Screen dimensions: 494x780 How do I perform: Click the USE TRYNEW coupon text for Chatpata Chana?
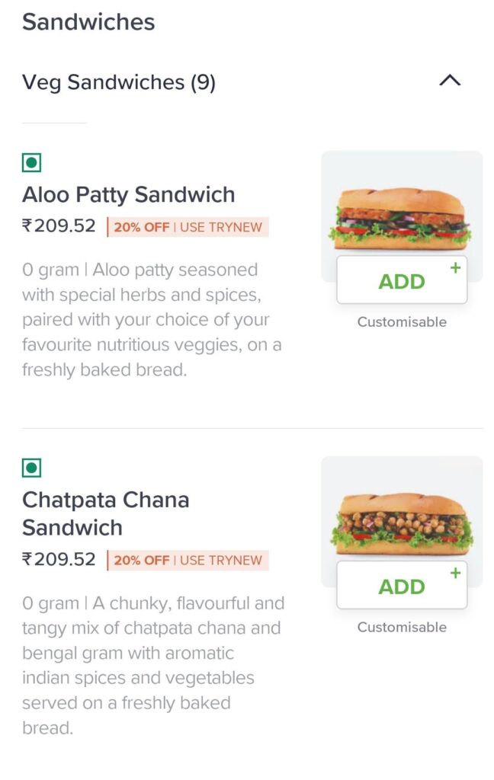point(220,559)
